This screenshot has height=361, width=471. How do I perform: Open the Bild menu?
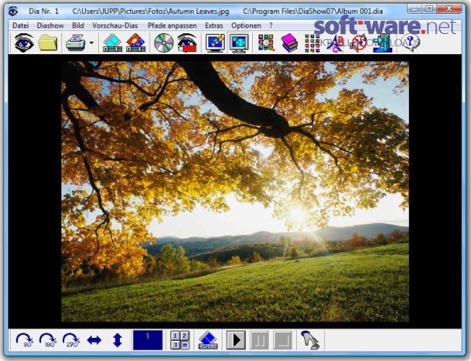pos(78,25)
